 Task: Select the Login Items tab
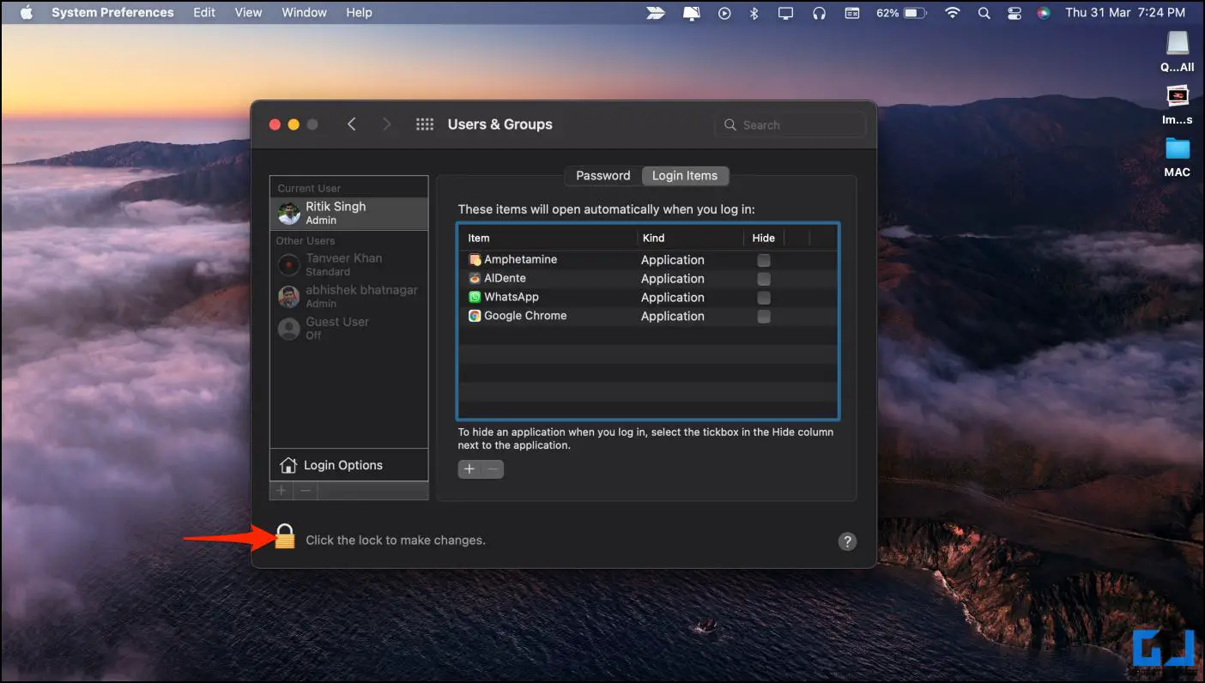[685, 175]
